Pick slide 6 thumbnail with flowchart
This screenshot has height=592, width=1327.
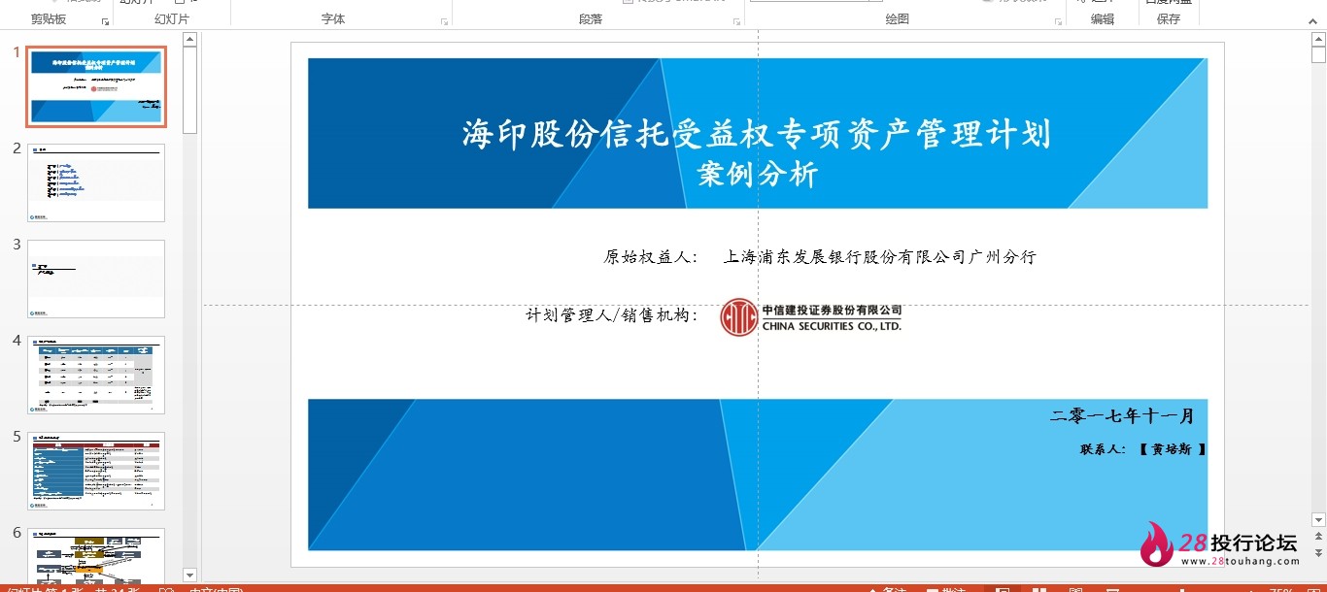click(x=96, y=556)
